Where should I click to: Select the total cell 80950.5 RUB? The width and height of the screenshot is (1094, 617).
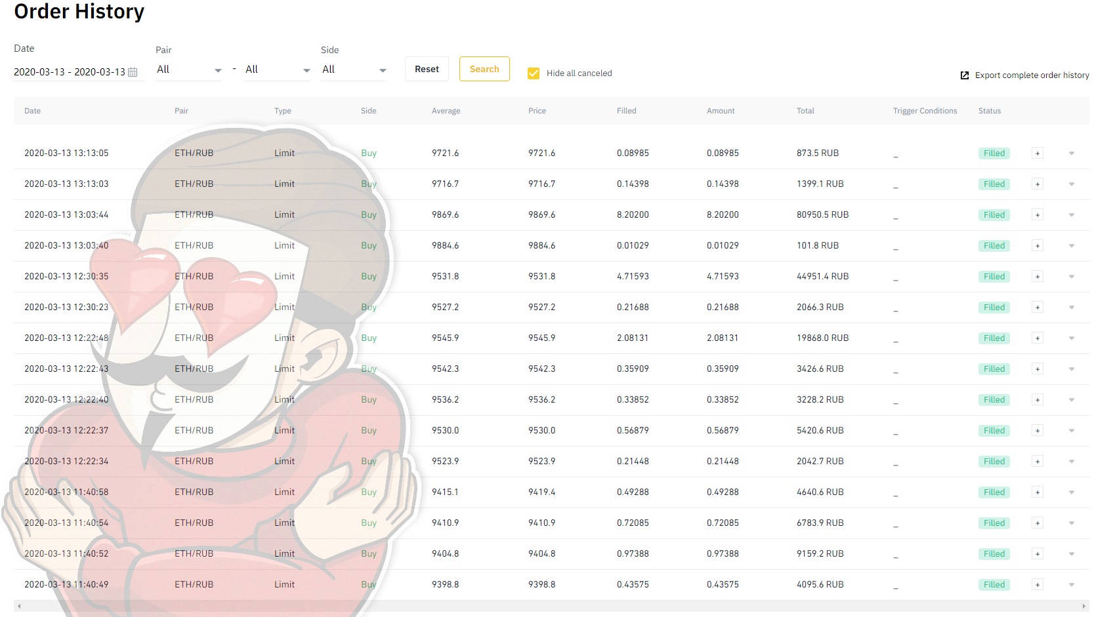(823, 215)
